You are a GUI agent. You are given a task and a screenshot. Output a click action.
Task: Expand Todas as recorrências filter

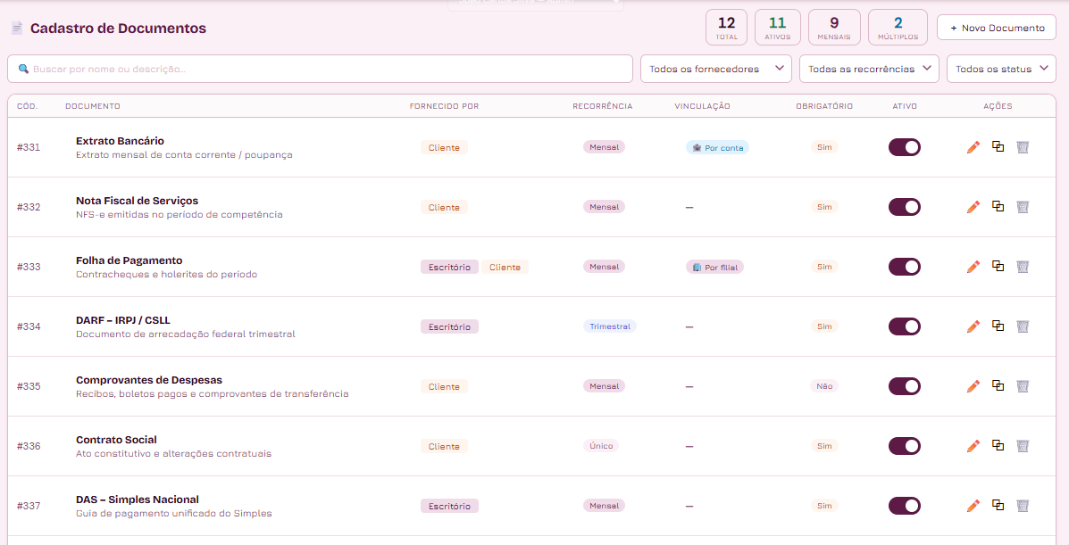click(869, 69)
